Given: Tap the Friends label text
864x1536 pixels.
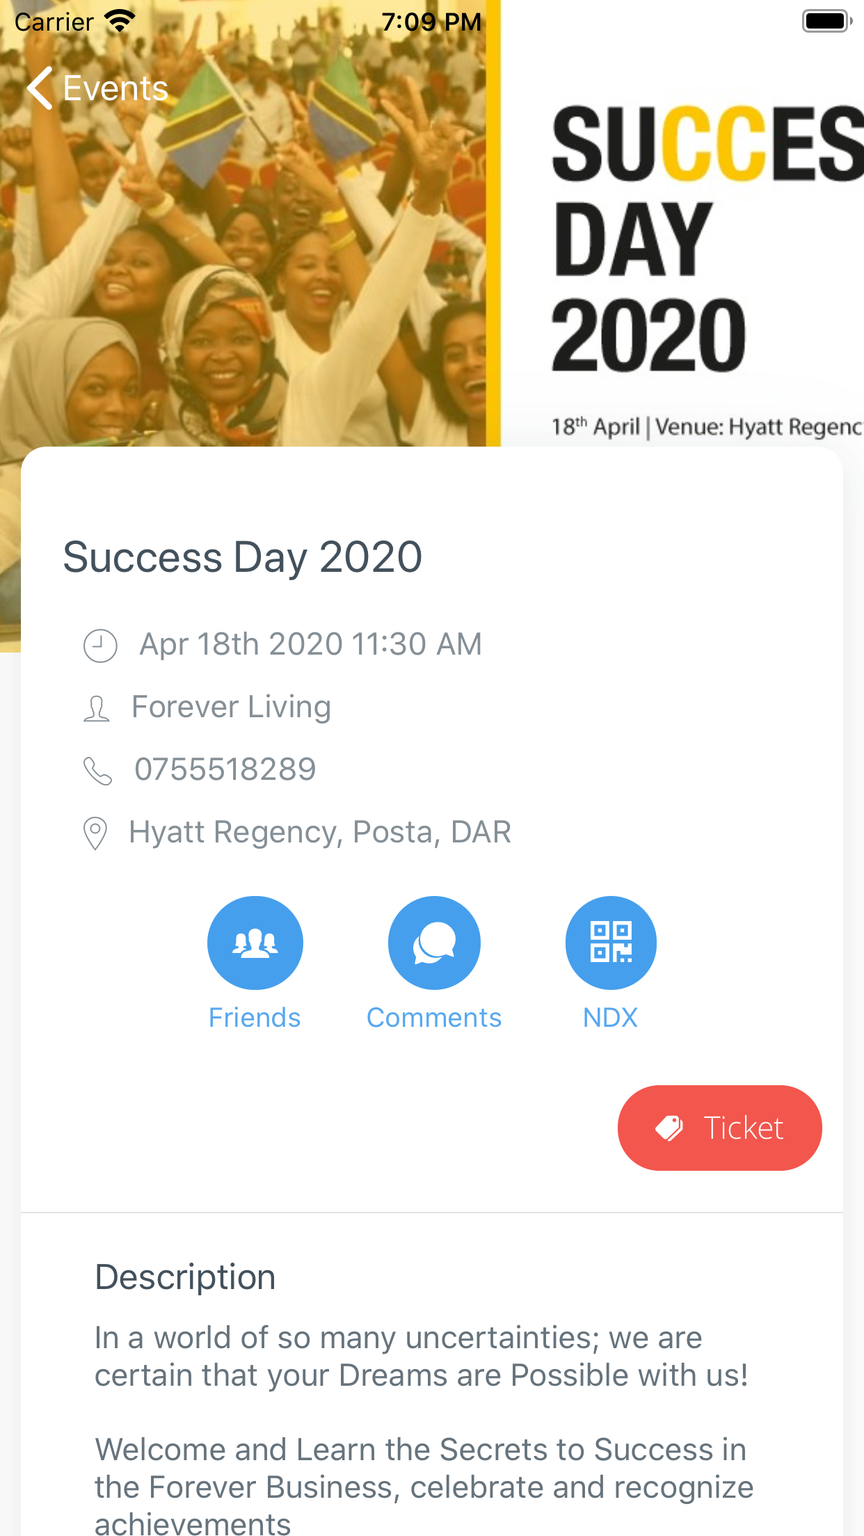Looking at the screenshot, I should click(x=255, y=1018).
